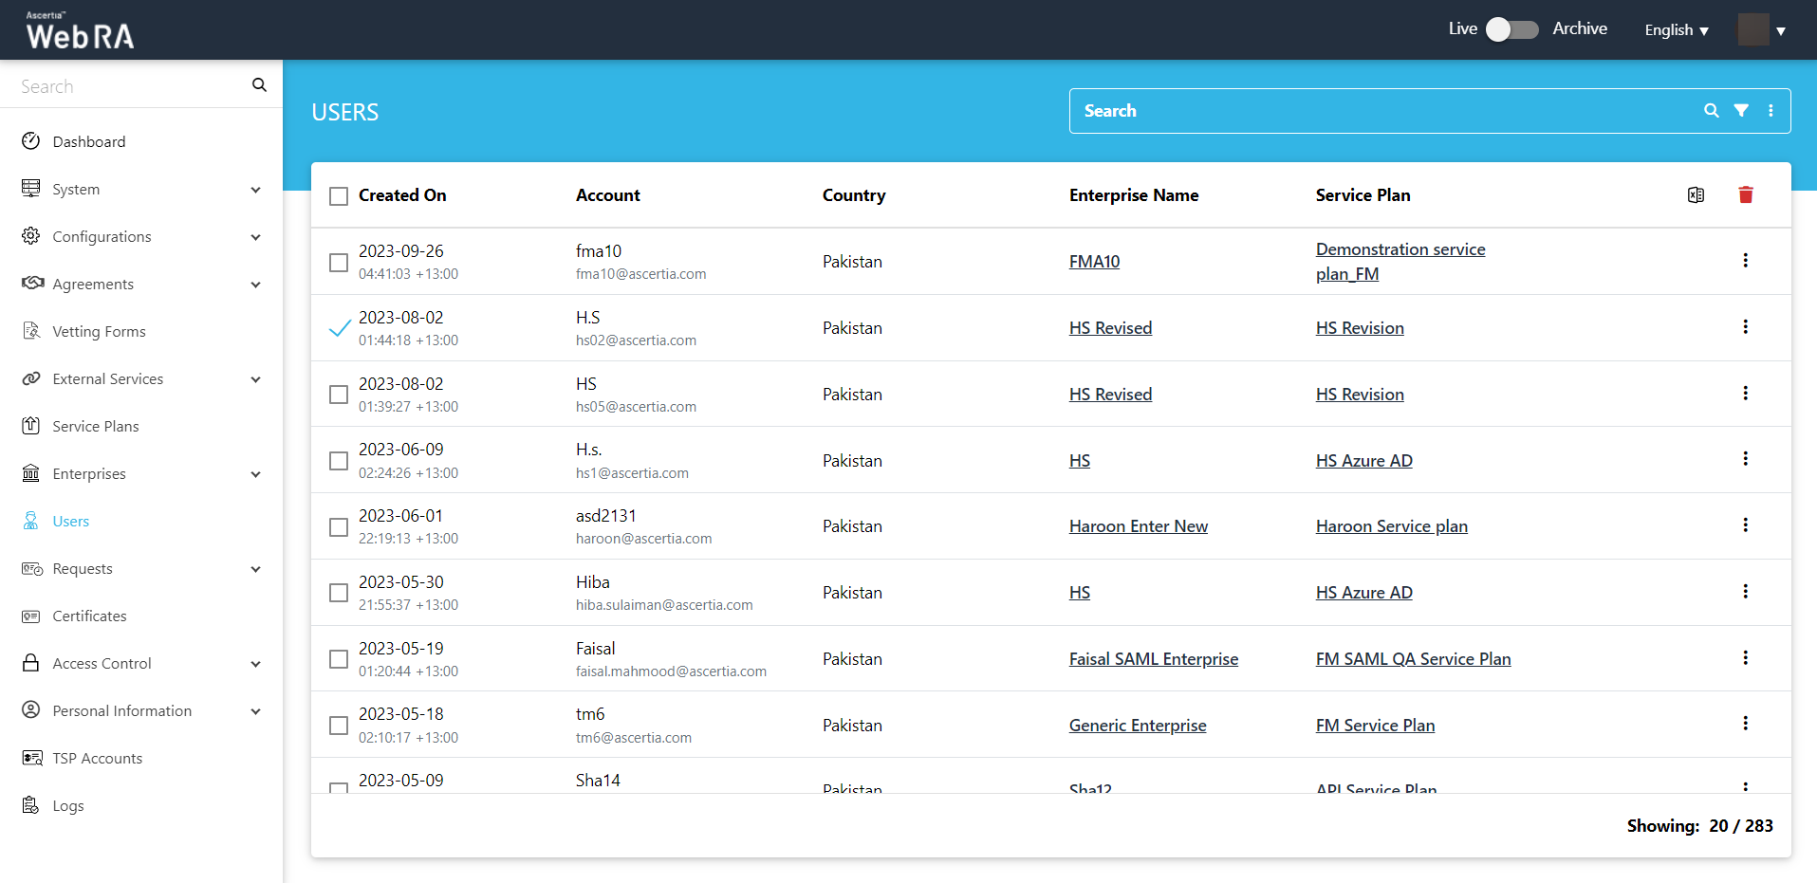This screenshot has width=1817, height=883.
Task: Go to Vetting Forms page
Action: click(x=99, y=331)
